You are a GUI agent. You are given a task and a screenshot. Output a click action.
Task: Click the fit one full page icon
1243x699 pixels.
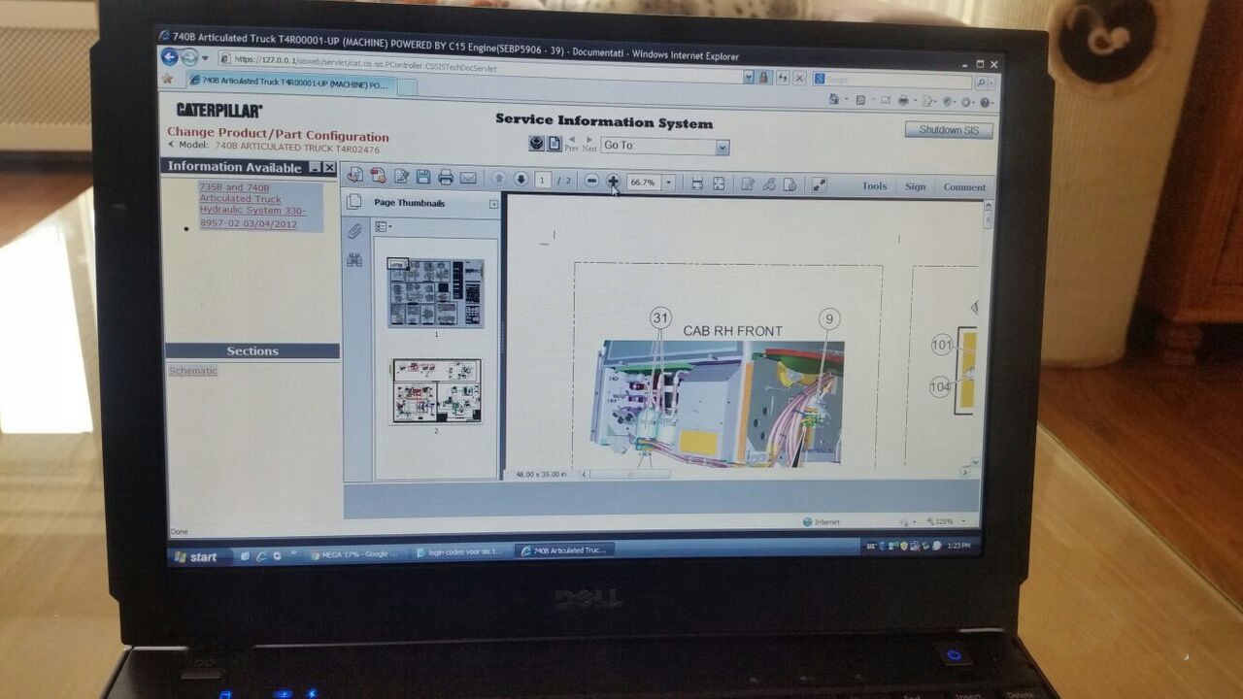pyautogui.click(x=719, y=183)
